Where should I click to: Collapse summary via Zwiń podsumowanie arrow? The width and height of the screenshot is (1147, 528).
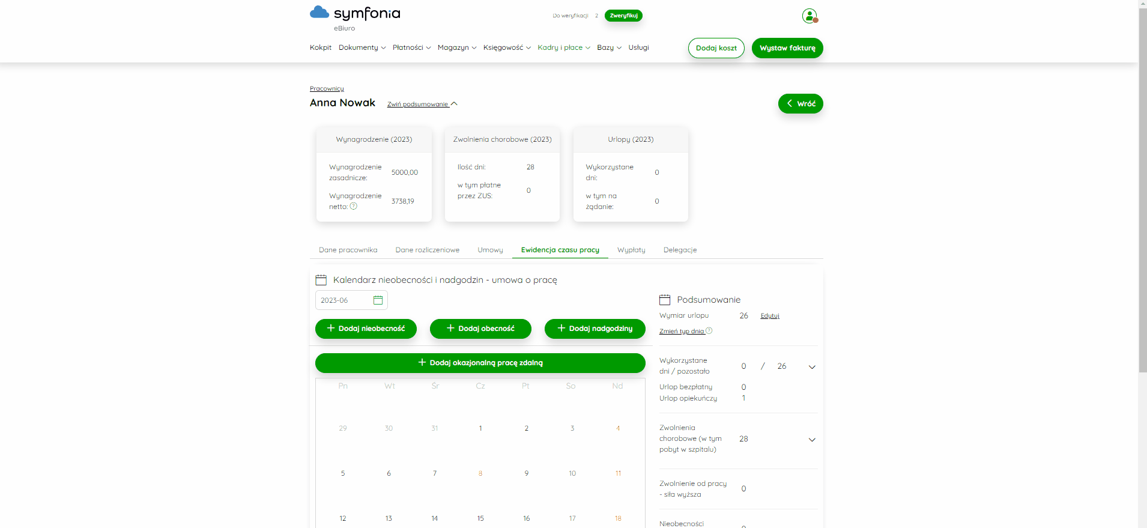(454, 104)
